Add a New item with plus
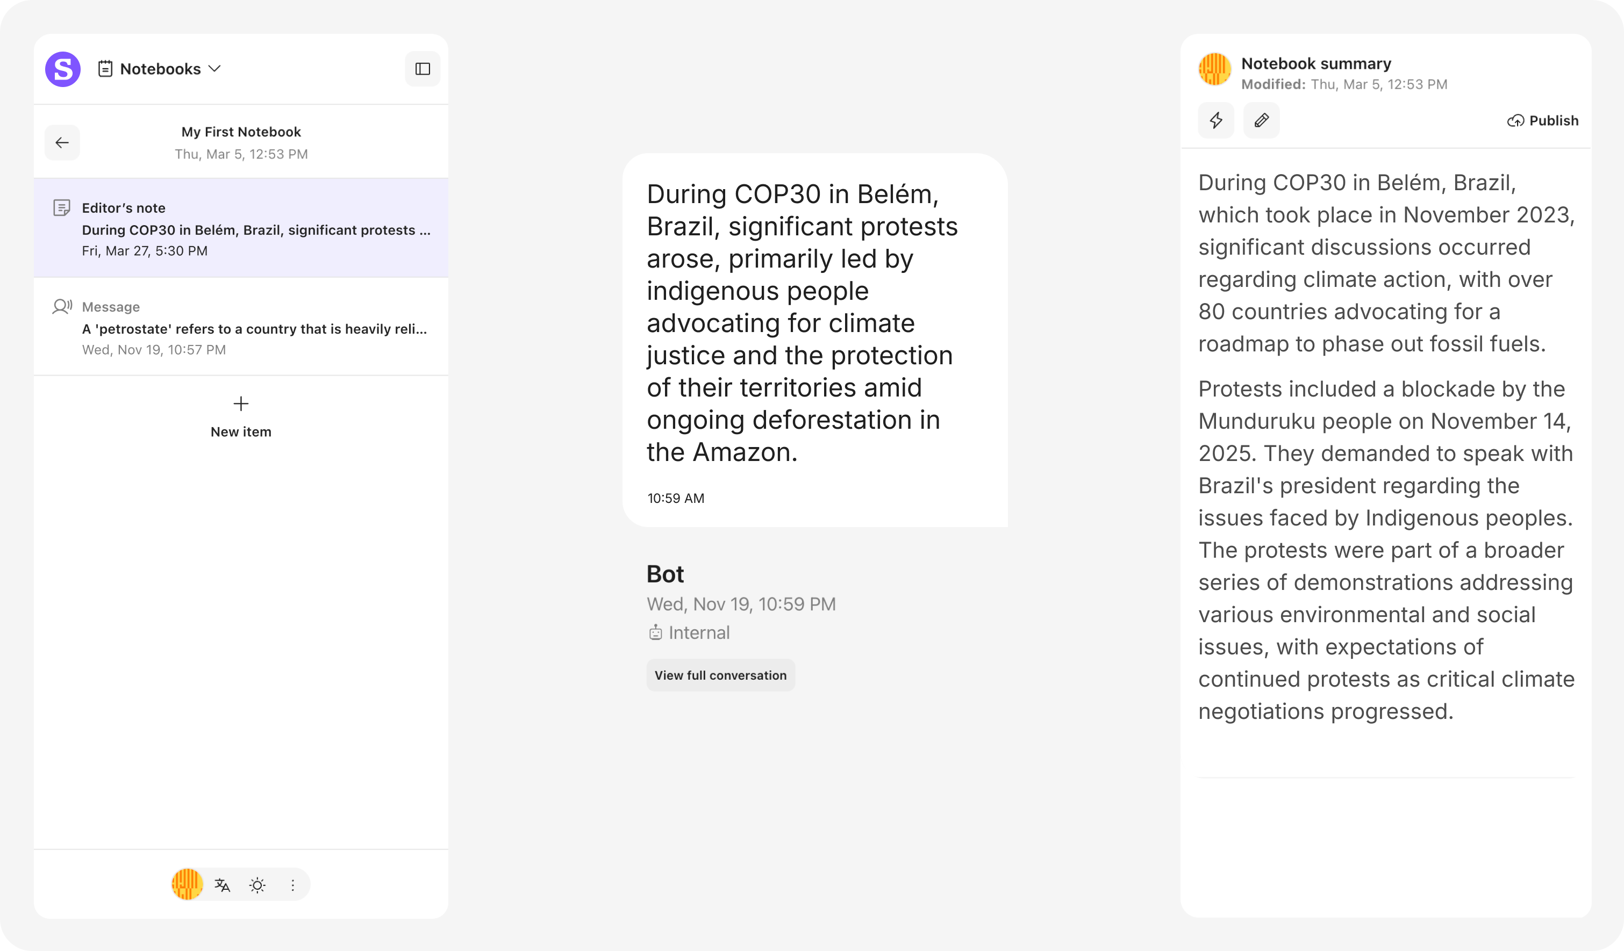This screenshot has width=1624, height=951. pos(241,416)
